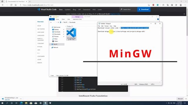Select Overview in the docs sidebar
This screenshot has width=188, height=105.
pyautogui.click(x=41, y=22)
